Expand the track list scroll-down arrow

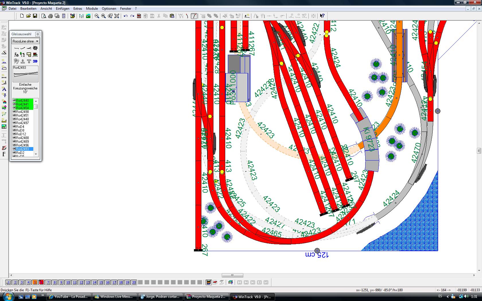coord(36,154)
